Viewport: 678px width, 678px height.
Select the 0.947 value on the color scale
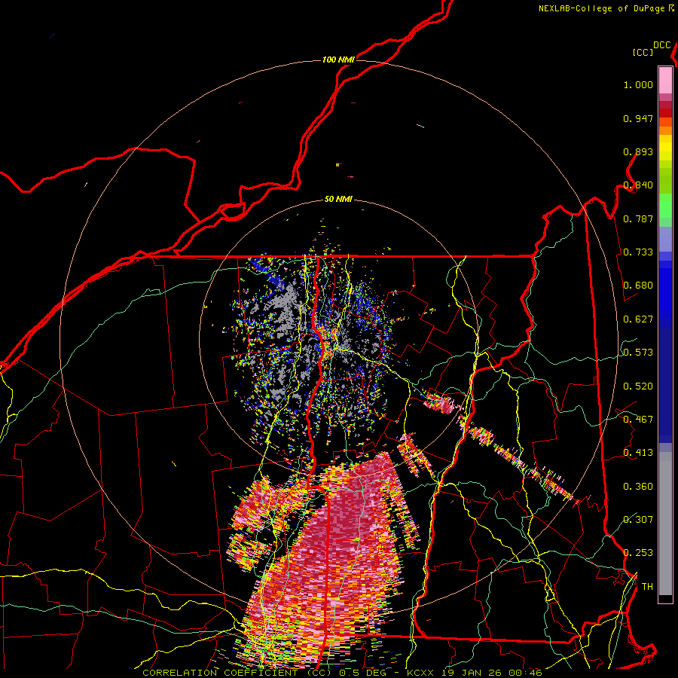[x=638, y=118]
